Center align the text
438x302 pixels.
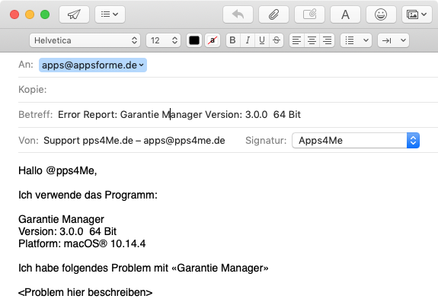(312, 40)
